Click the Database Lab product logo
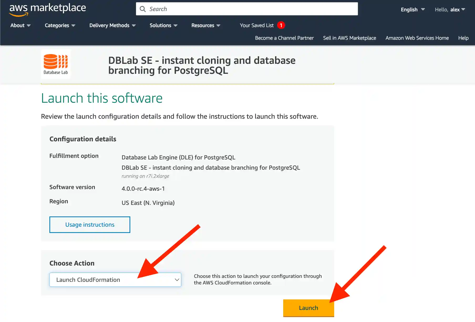The image size is (475, 322). click(x=56, y=64)
